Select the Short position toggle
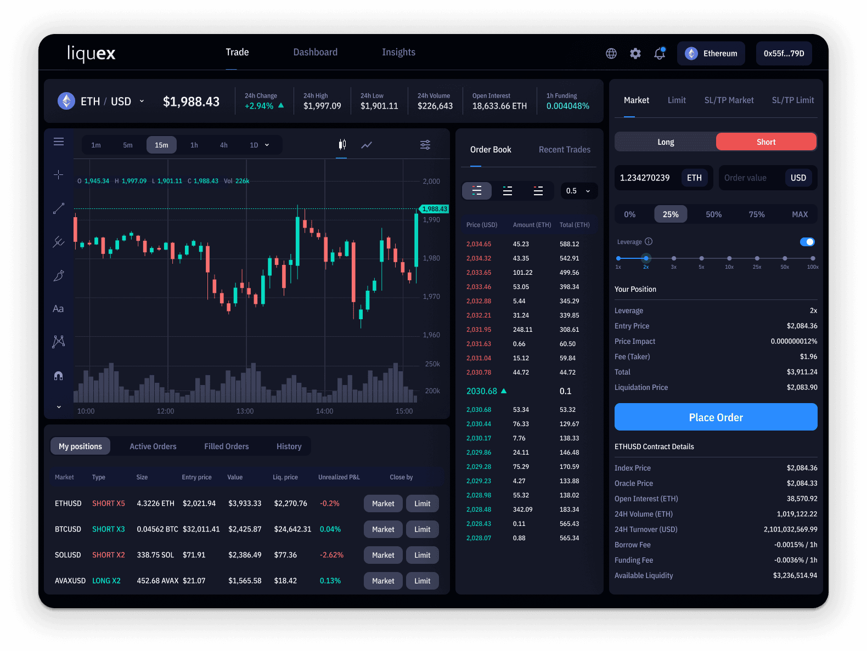This screenshot has width=867, height=651. click(766, 142)
